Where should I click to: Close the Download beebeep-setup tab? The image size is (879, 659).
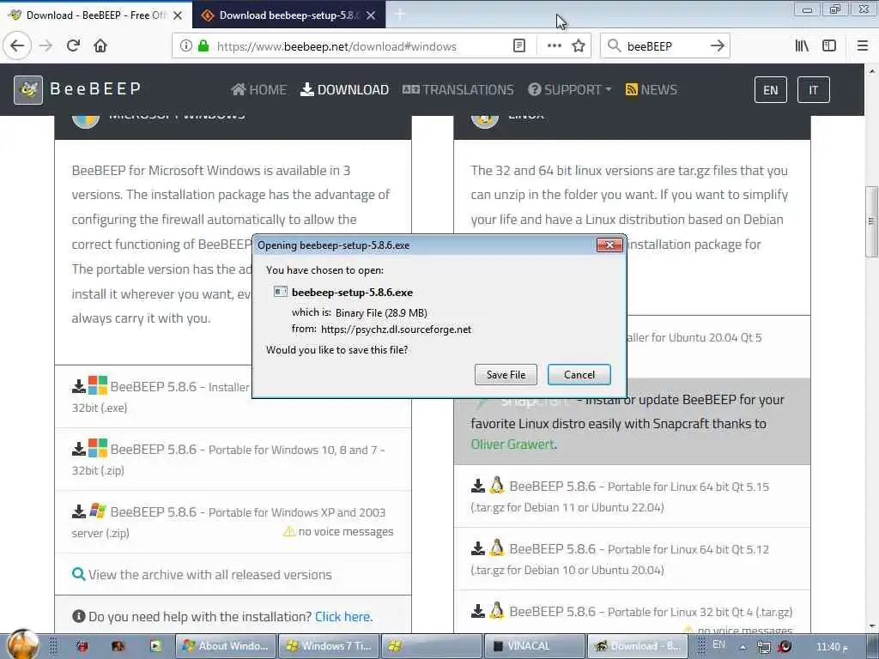(371, 15)
